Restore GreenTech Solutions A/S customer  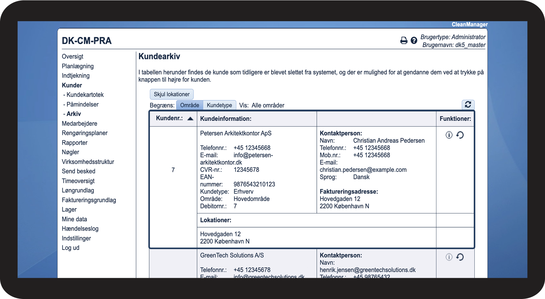[x=460, y=257]
